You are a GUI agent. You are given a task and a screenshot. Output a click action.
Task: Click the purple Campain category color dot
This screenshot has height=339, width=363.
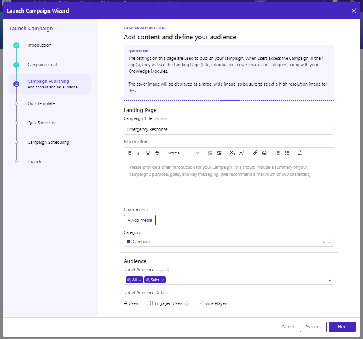point(128,242)
